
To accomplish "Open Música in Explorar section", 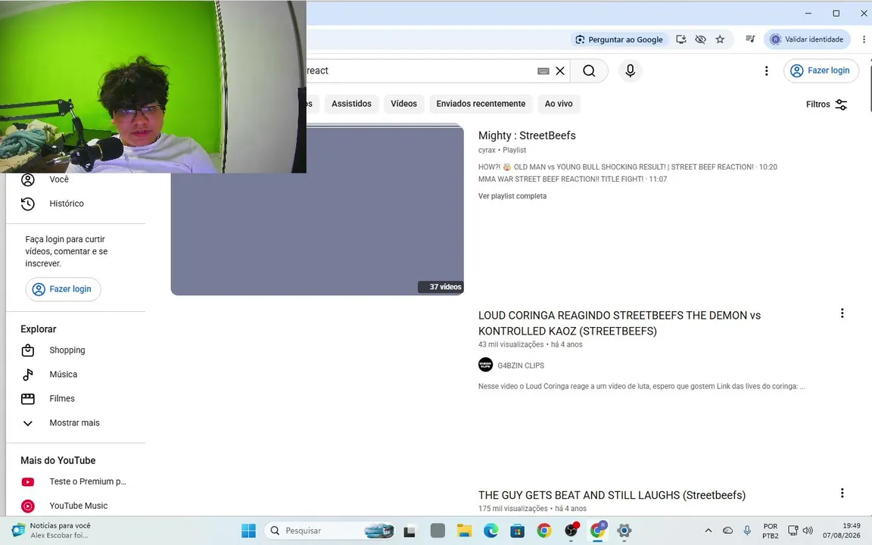I will (76, 374).
